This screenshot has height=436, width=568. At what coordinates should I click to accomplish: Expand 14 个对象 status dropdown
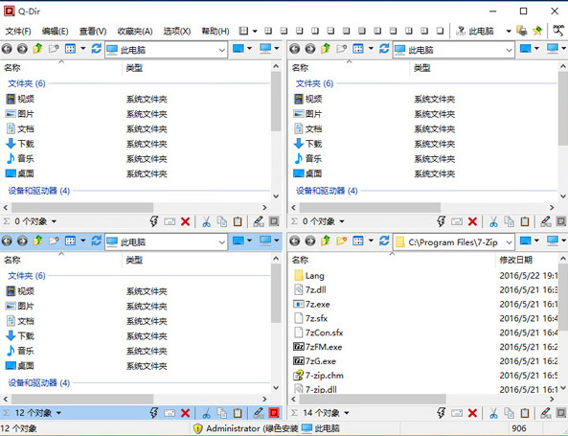(347, 413)
